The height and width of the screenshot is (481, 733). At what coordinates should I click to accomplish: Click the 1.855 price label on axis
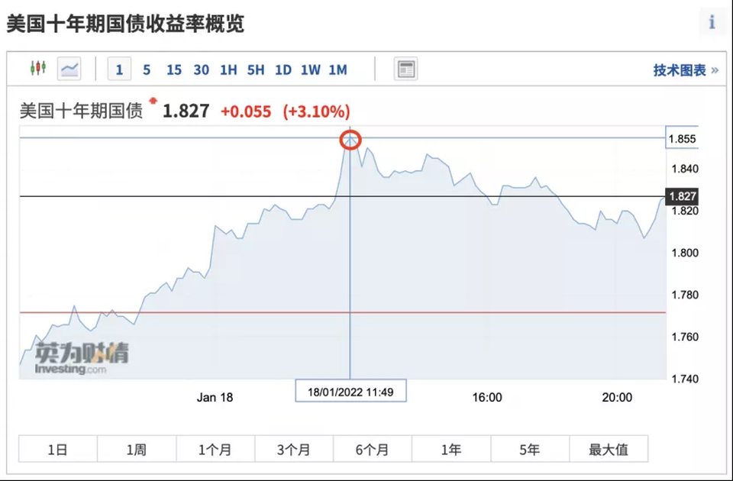(682, 138)
